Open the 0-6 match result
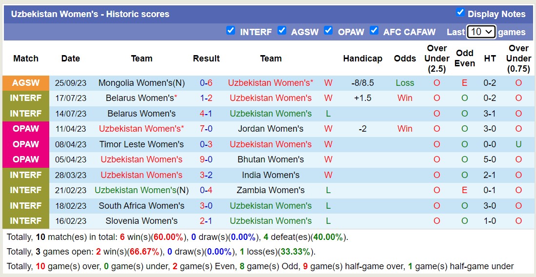Screen dimensions: 536x277 pyautogui.click(x=206, y=83)
